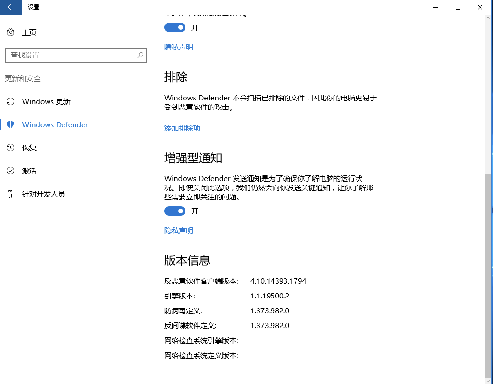This screenshot has height=384, width=493.
Task: Click engine version 1.1.19500.2
Action: coord(270,296)
